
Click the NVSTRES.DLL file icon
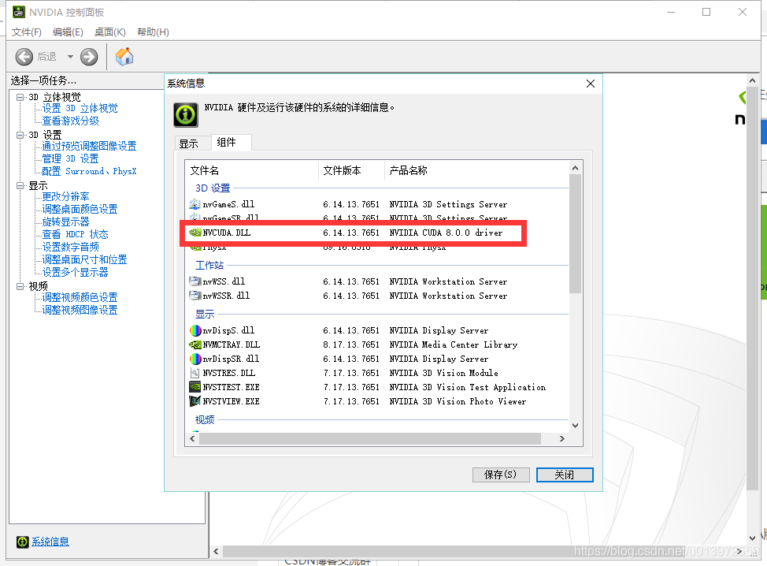pyautogui.click(x=195, y=373)
